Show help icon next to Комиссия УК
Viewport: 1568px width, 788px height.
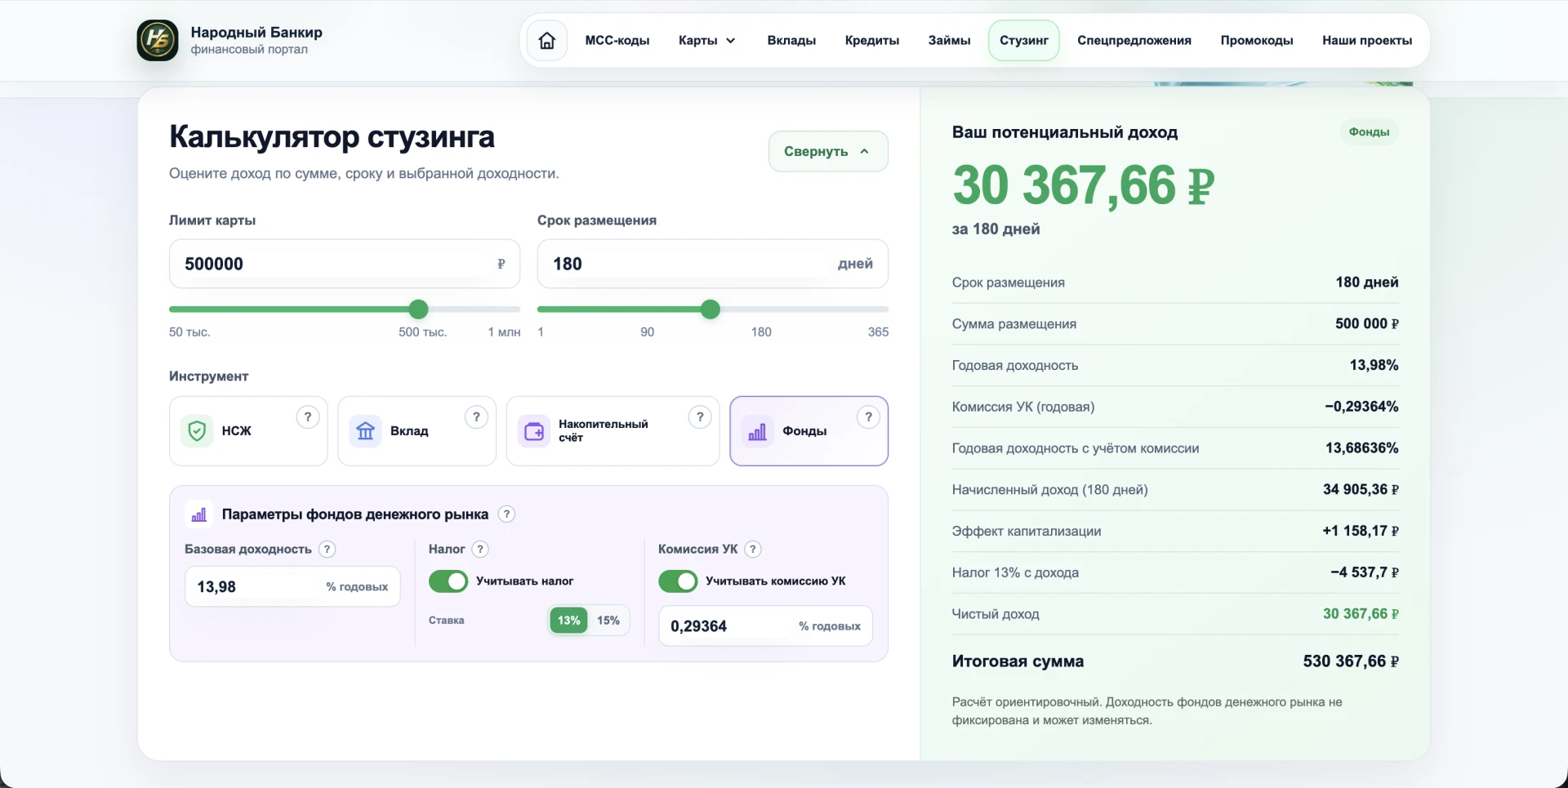tap(753, 549)
